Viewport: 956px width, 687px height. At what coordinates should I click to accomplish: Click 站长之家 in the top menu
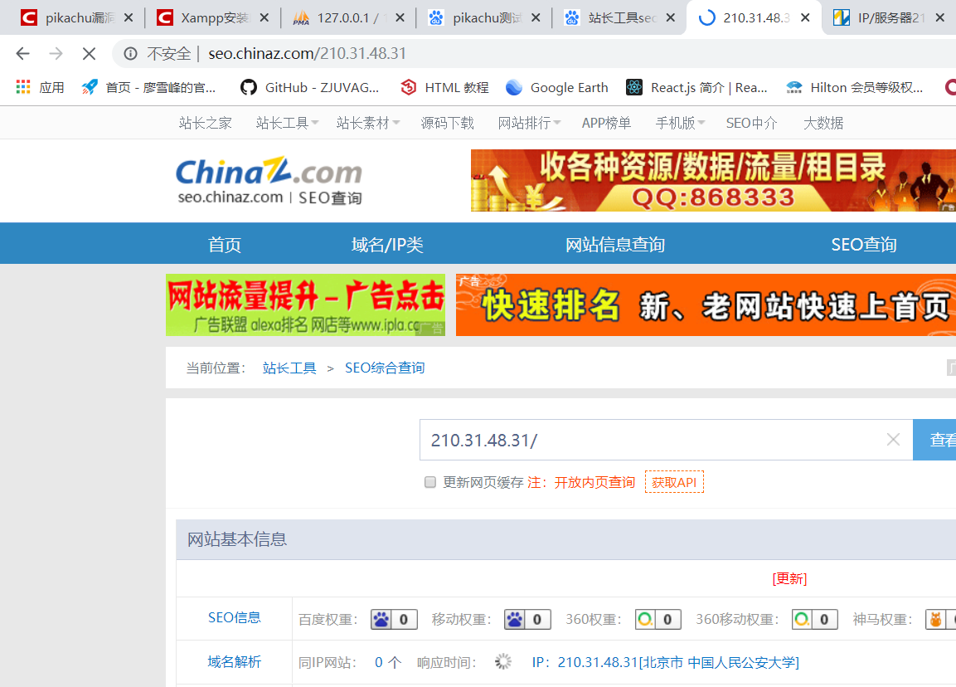coord(206,124)
